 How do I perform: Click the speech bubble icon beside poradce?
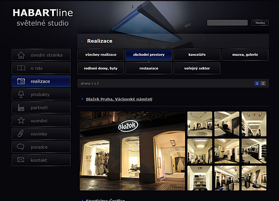[x=20, y=147]
